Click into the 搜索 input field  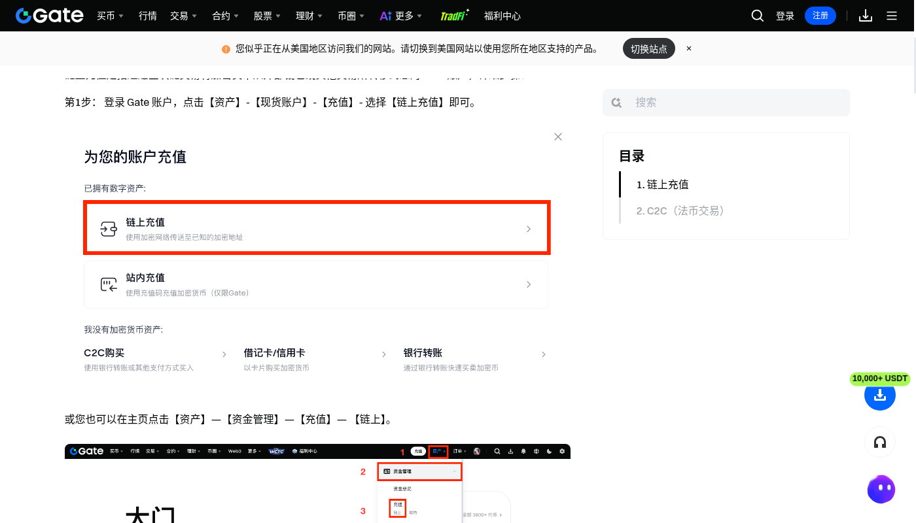coord(726,103)
